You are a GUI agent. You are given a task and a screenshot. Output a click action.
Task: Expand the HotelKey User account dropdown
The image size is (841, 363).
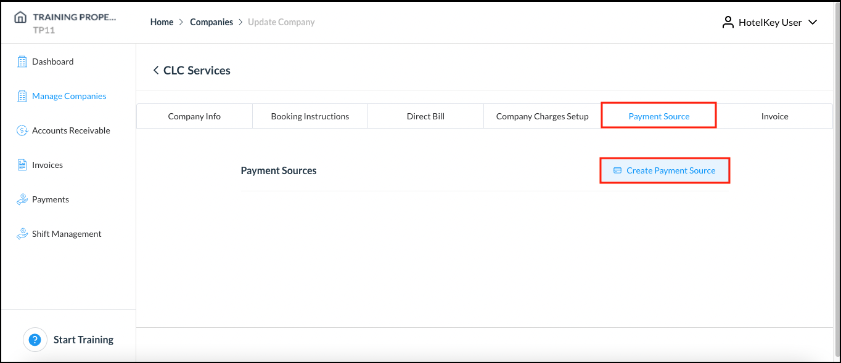(814, 22)
